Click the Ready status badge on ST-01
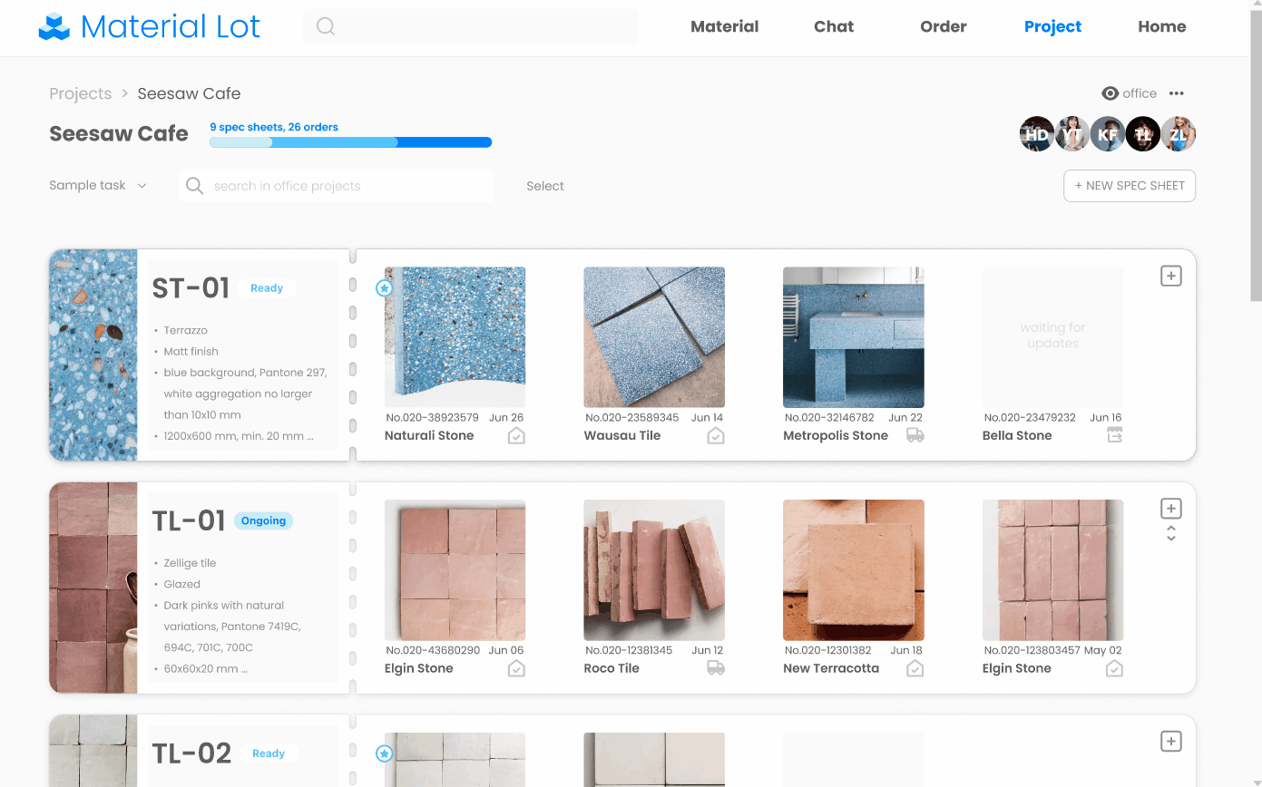Image resolution: width=1262 pixels, height=787 pixels. click(267, 288)
